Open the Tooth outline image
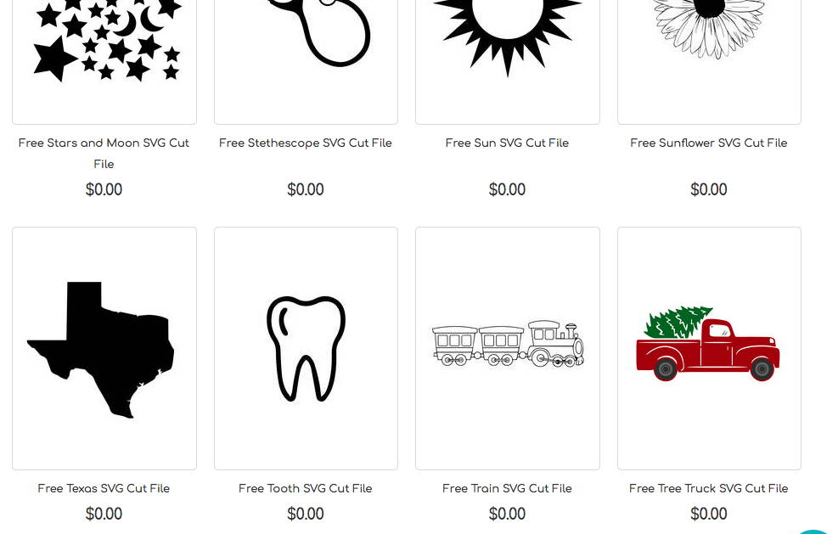This screenshot has width=838, height=534. (x=306, y=349)
